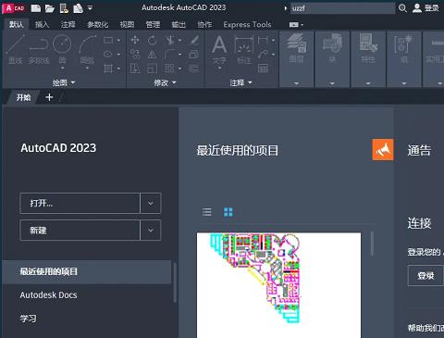Open the 图层 (Layers) panel
Viewport: 444px width, 338px height.
[x=296, y=58]
